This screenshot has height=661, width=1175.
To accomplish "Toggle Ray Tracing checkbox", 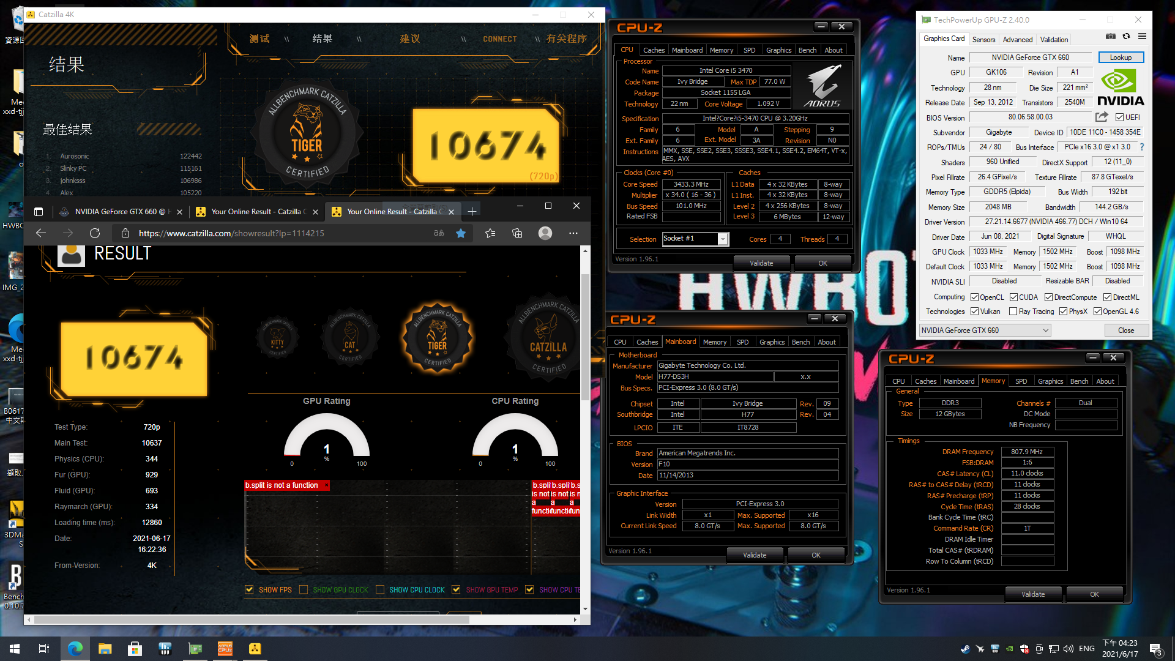I will point(1013,312).
